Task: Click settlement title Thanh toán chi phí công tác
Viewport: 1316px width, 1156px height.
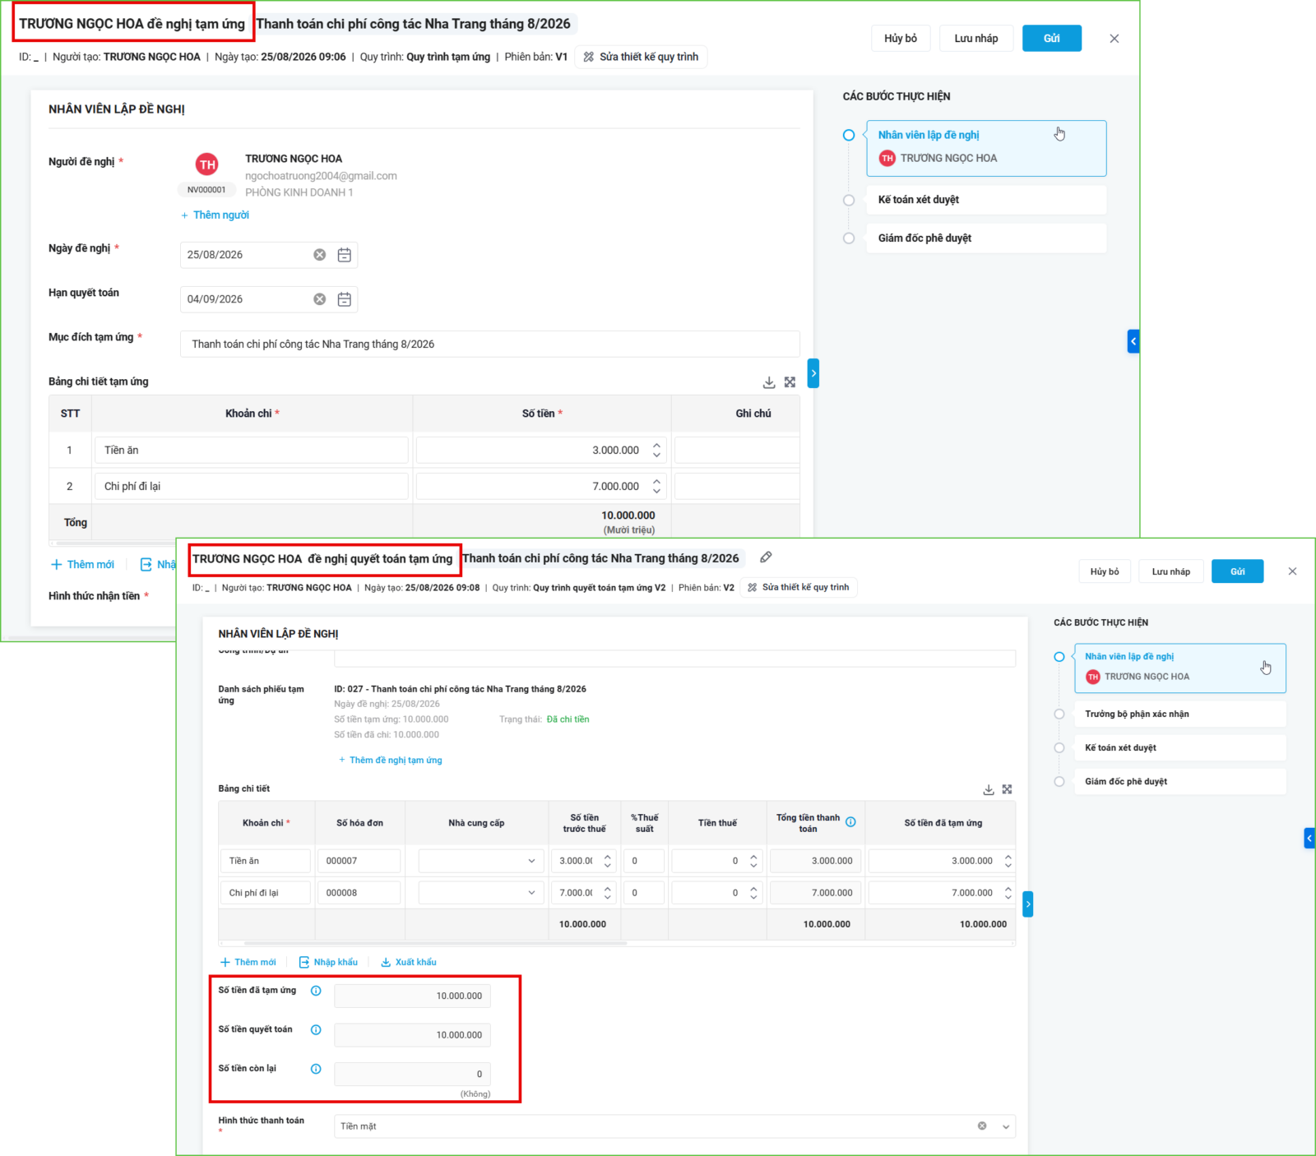Action: coord(600,558)
